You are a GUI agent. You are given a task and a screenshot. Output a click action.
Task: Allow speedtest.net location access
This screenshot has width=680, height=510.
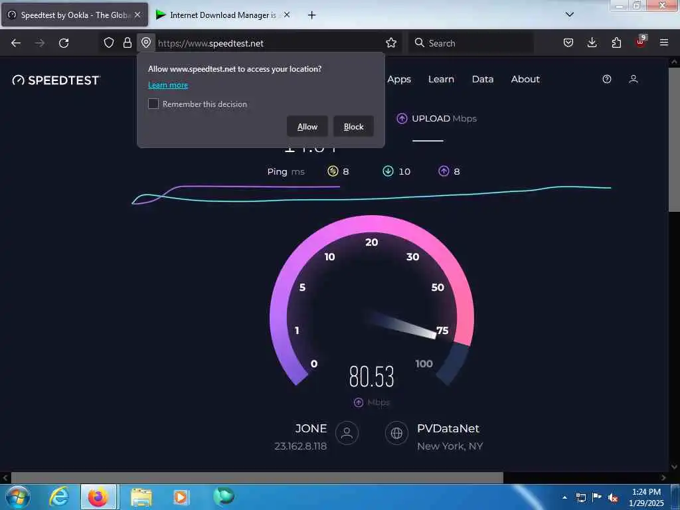(307, 127)
